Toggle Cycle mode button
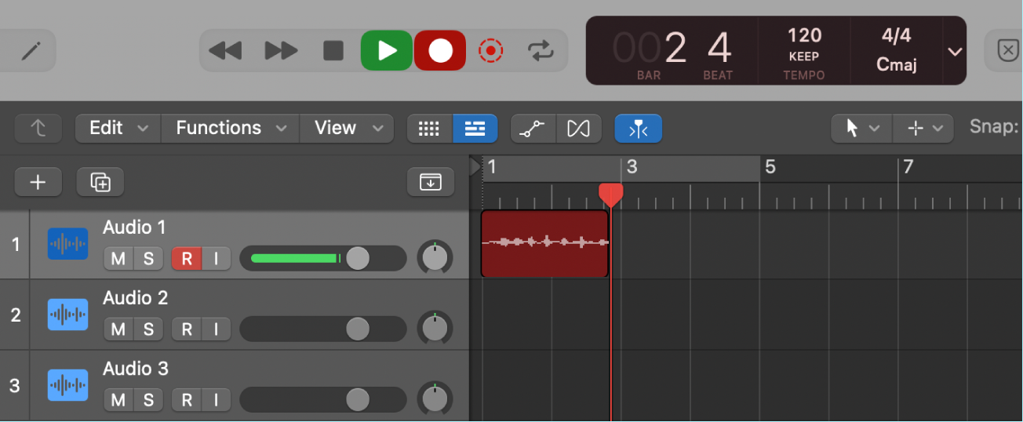Screen dimensions: 1023x422 pyautogui.click(x=540, y=52)
